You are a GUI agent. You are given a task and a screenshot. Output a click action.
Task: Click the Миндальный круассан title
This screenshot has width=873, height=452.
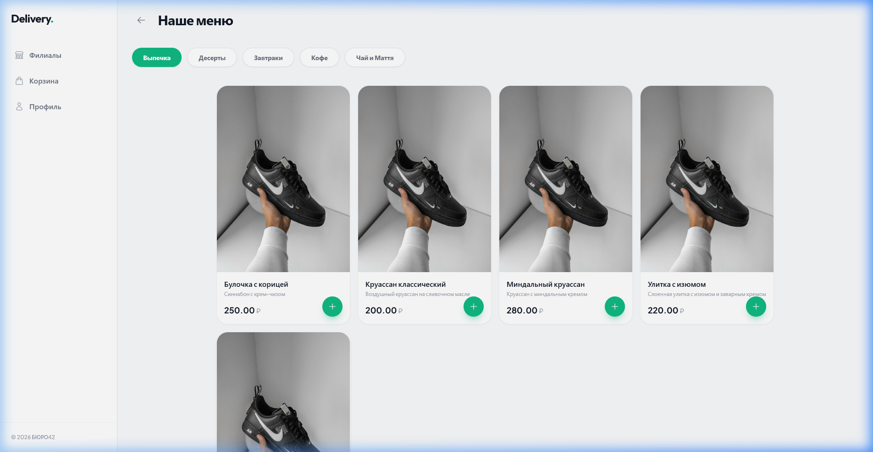tap(546, 285)
